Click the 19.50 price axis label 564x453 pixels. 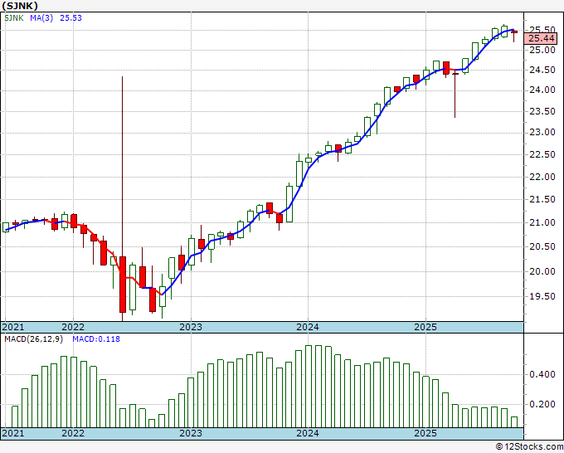pos(542,296)
